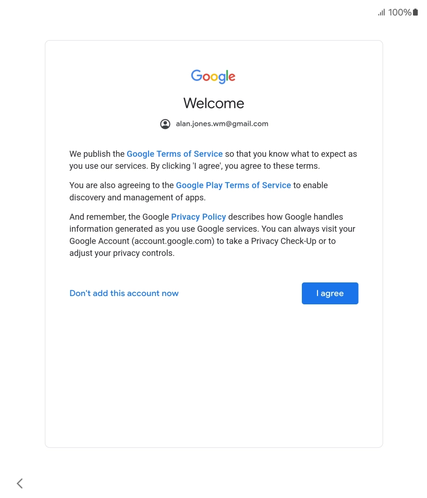Screen dimensions: 427x498
Task: Open the Google Terms of Service link
Action: pyautogui.click(x=175, y=154)
